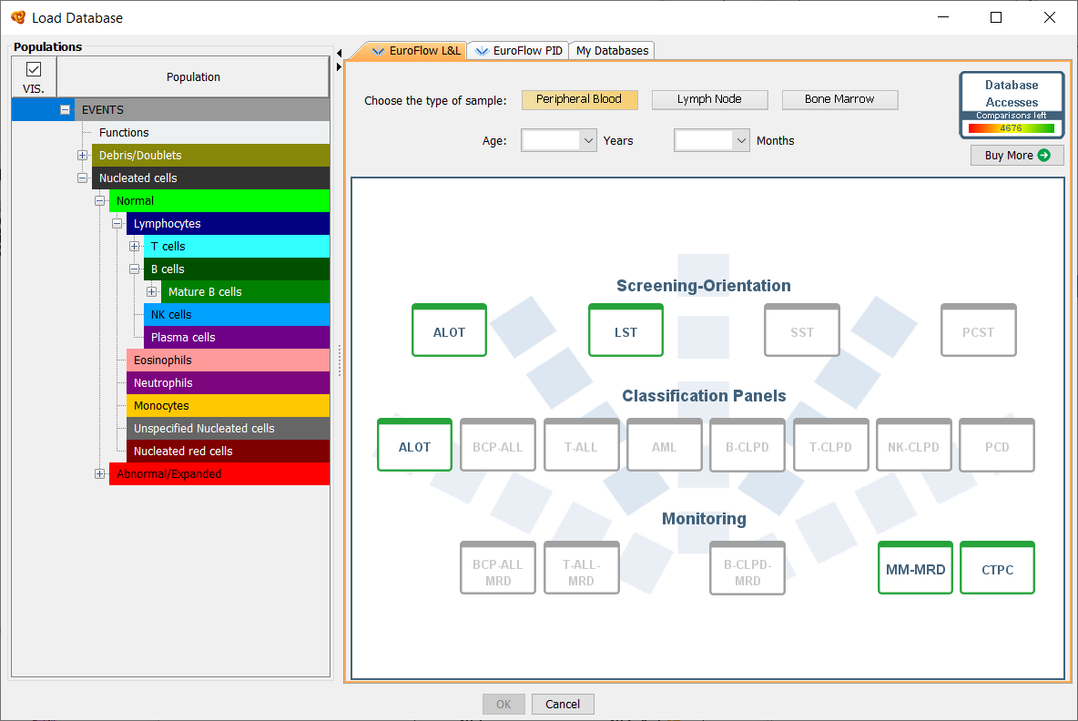1078x721 pixels.
Task: Click the comparisons-left gradient bar
Action: pos(1011,127)
